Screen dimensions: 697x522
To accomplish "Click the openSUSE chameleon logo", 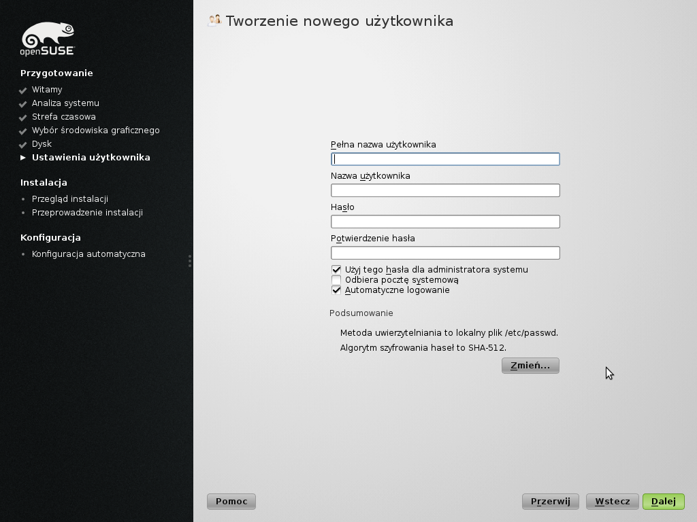I will tap(47, 39).
